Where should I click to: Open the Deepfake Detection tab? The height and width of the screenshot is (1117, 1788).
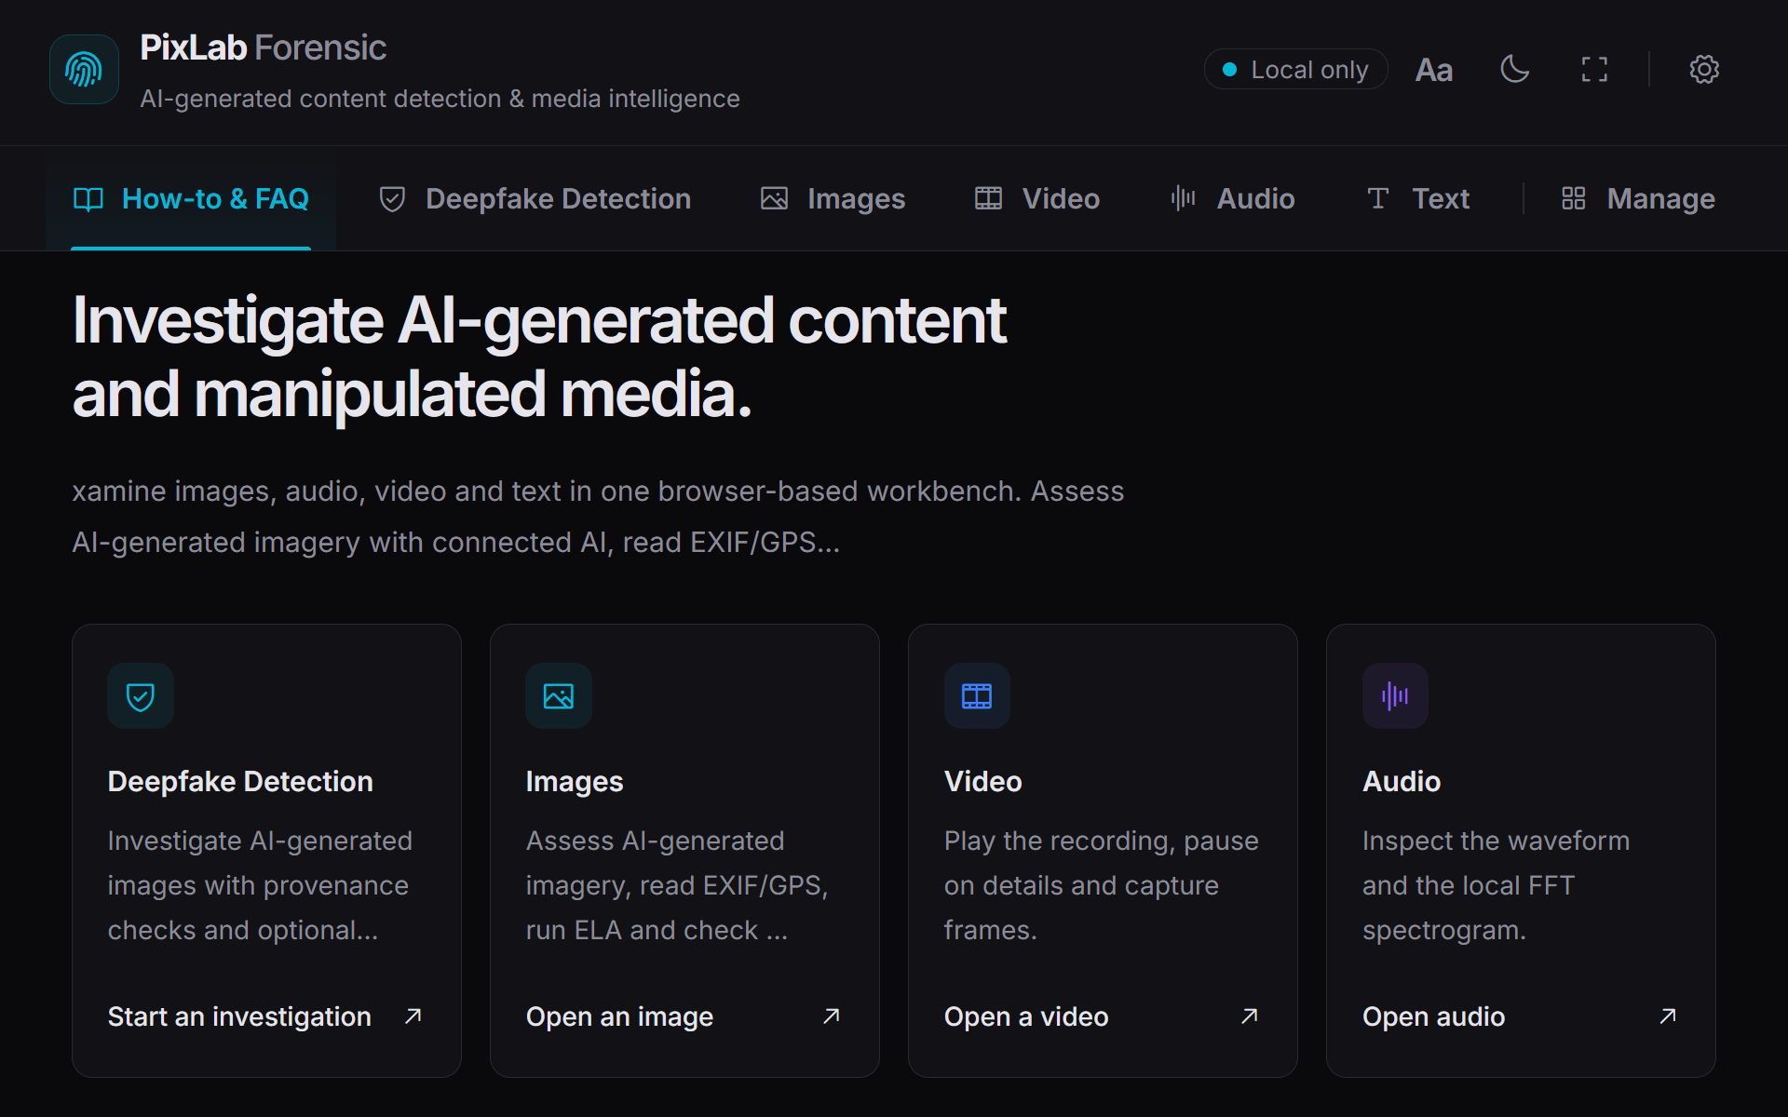[535, 198]
